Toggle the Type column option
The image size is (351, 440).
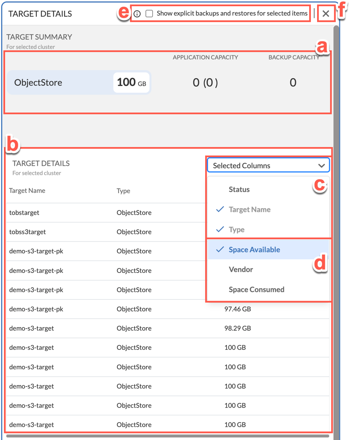pos(237,230)
